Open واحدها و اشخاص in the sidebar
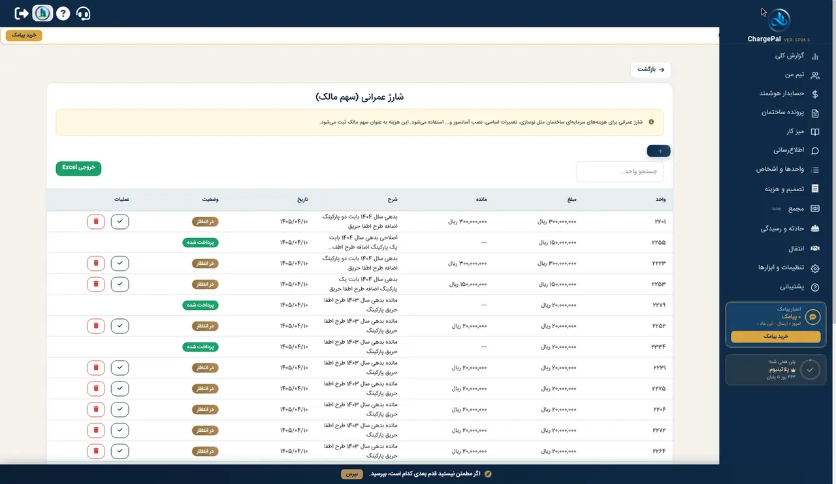 click(779, 170)
